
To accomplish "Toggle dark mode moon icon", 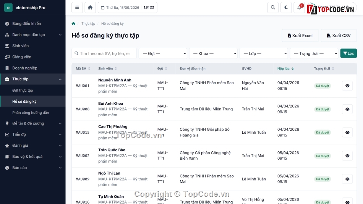I will pos(286,7).
